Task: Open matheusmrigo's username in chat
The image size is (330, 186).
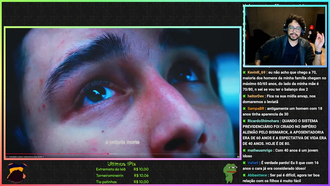Action: (x=260, y=150)
